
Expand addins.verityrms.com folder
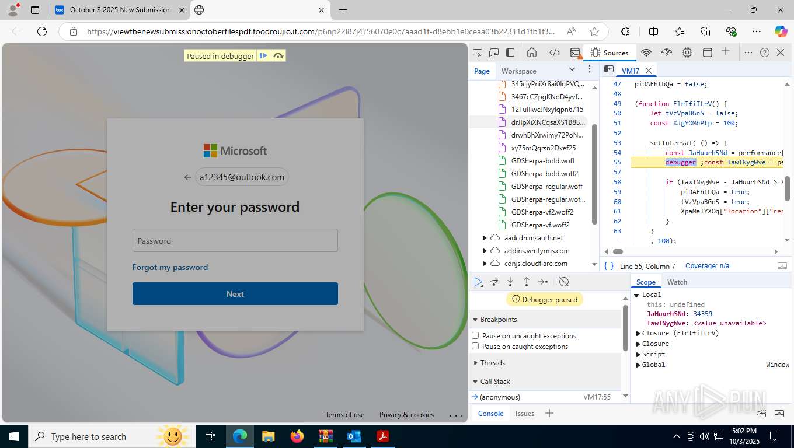pyautogui.click(x=484, y=251)
